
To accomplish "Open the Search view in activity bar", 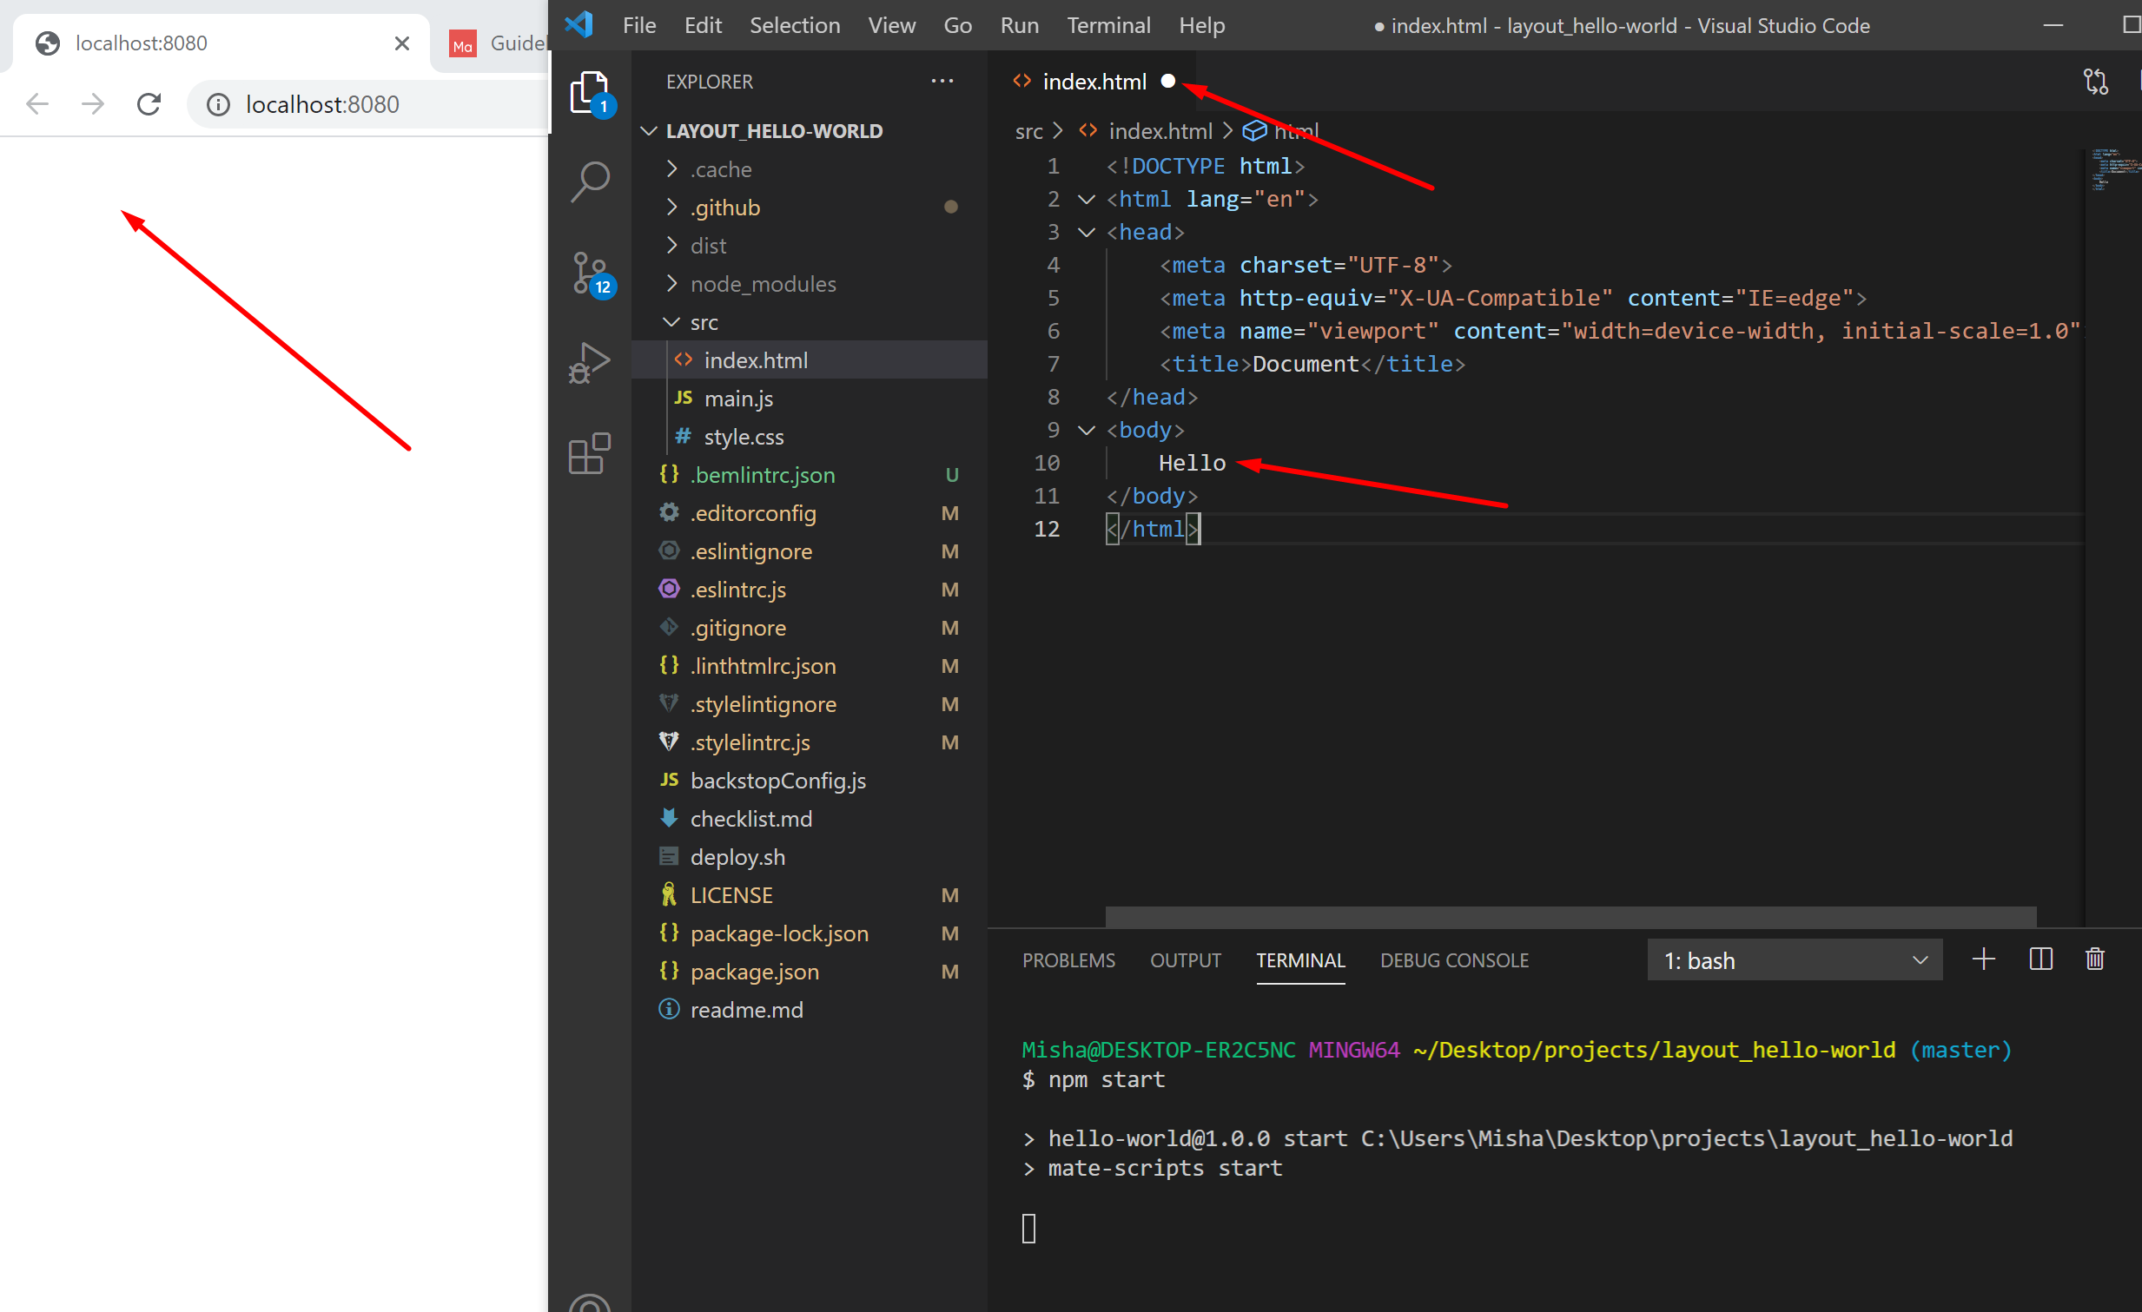I will coord(591,181).
